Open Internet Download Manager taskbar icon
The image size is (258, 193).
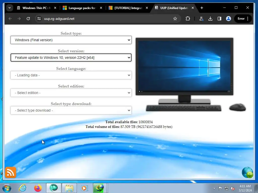point(100,188)
